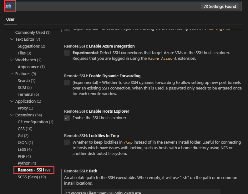The height and width of the screenshot is (194, 248).
Task: Collapse the Extensions section chevron
Action: tap(12, 115)
